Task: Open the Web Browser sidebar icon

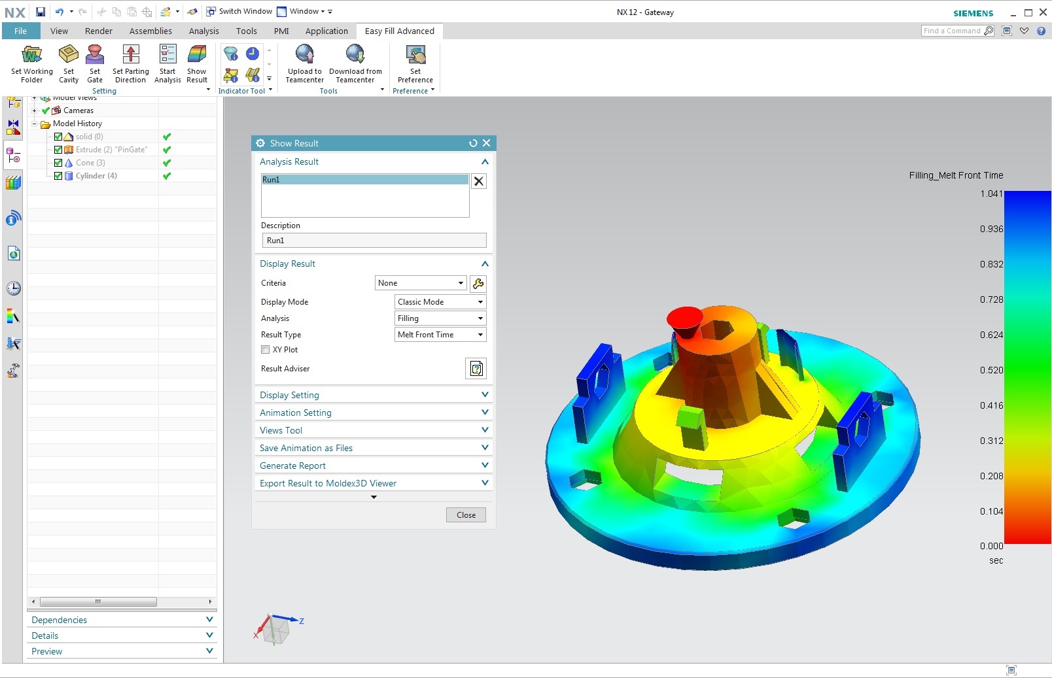Action: (13, 253)
